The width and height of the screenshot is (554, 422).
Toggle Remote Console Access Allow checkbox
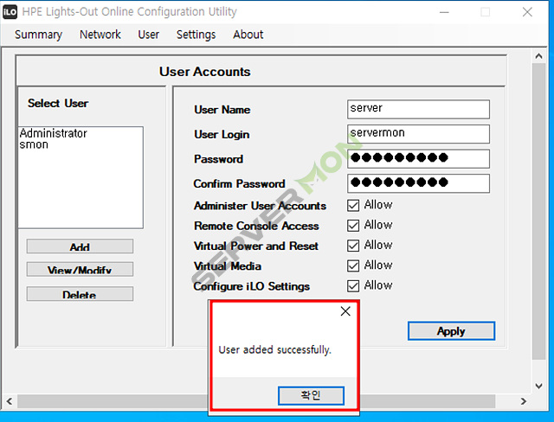coord(353,226)
